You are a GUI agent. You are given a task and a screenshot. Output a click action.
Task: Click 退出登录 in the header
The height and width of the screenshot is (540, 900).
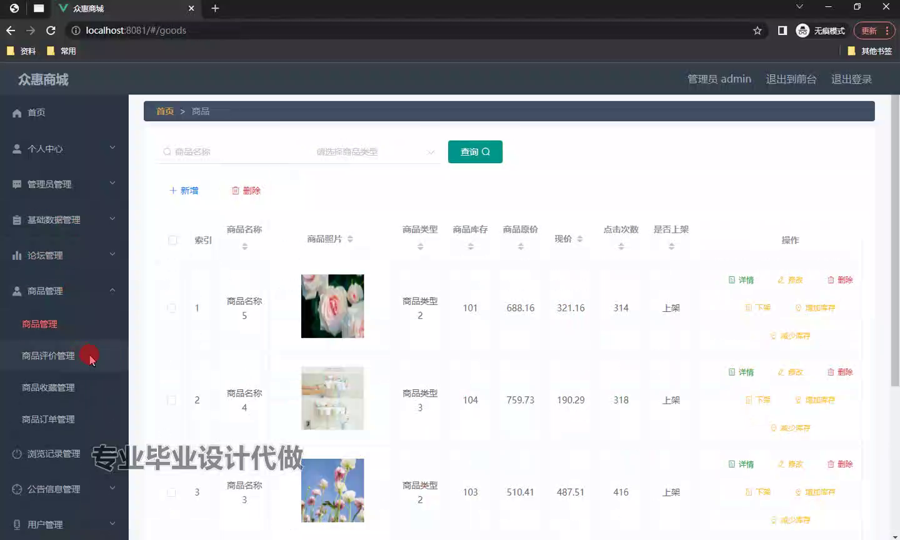pyautogui.click(x=851, y=79)
